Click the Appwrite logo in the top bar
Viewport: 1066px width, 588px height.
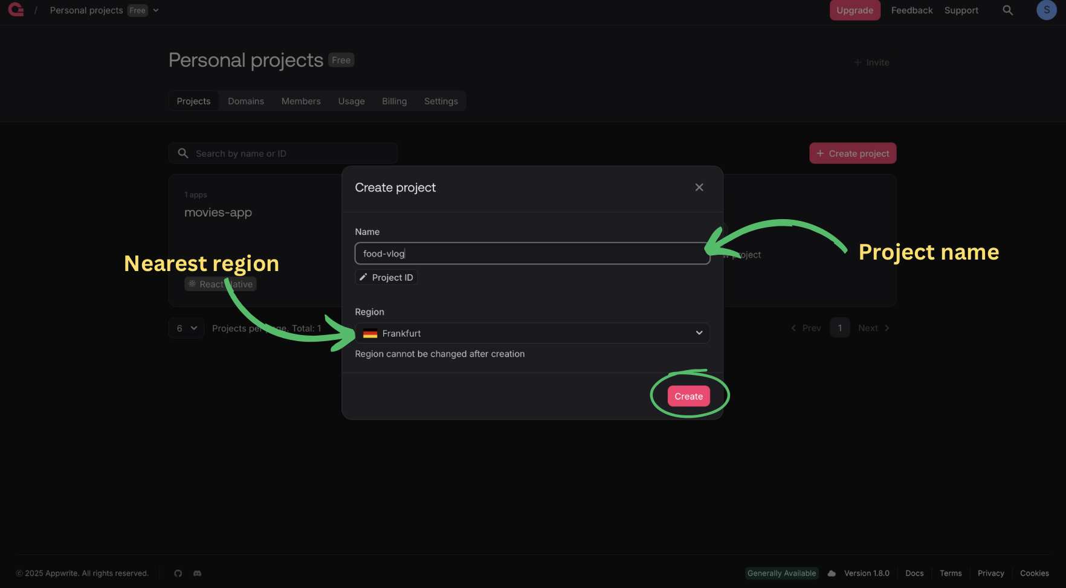(15, 10)
